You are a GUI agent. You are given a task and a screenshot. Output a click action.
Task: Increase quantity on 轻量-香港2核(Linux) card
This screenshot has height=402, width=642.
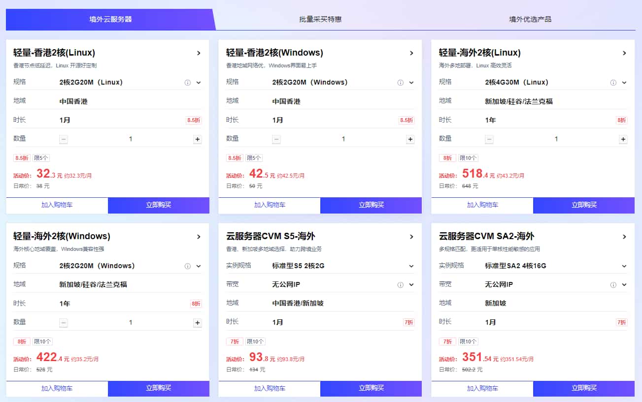pos(197,139)
